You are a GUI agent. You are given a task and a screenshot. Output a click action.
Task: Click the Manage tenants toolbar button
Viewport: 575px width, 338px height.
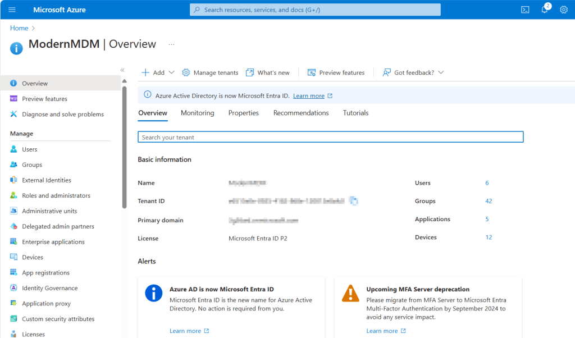(x=211, y=72)
